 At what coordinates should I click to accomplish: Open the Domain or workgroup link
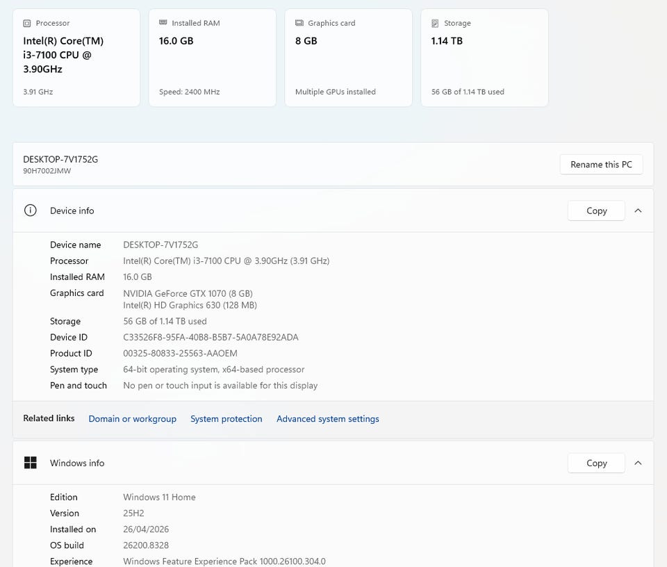[x=132, y=418]
